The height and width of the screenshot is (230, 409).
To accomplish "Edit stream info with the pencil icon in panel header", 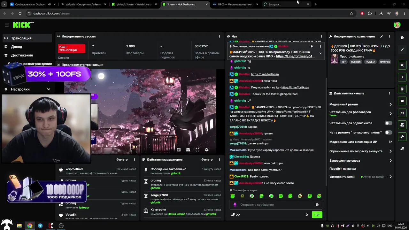I will 382,36.
